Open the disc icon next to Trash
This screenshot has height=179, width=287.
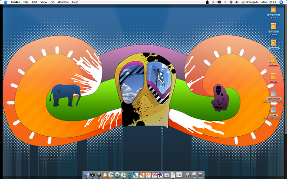(x=194, y=175)
